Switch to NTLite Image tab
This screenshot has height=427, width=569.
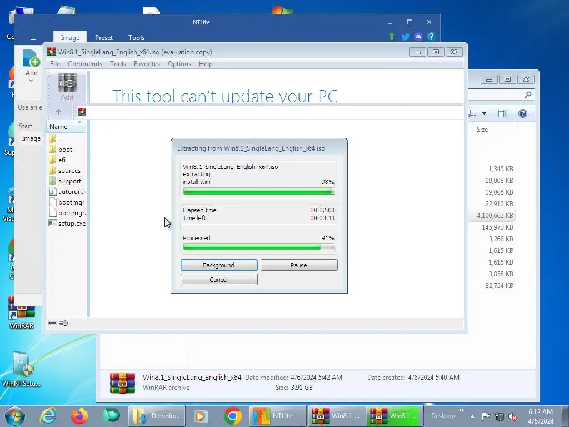click(70, 37)
